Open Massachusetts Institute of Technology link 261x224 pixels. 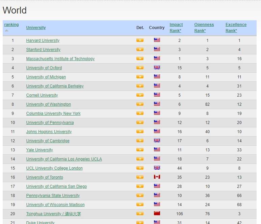coord(60,59)
